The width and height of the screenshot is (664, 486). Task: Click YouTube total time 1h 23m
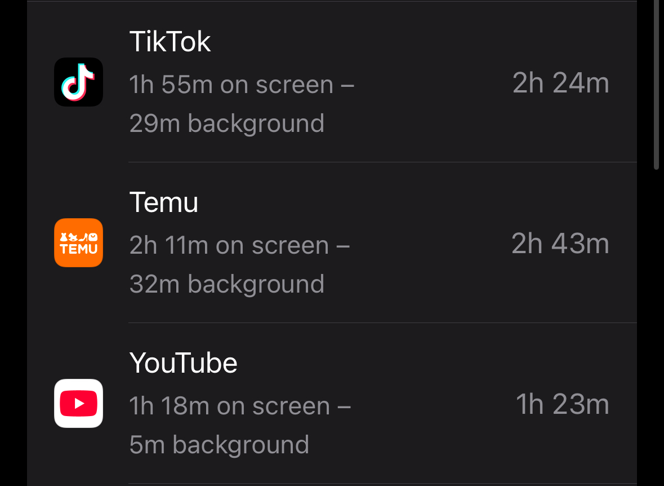coord(563,404)
